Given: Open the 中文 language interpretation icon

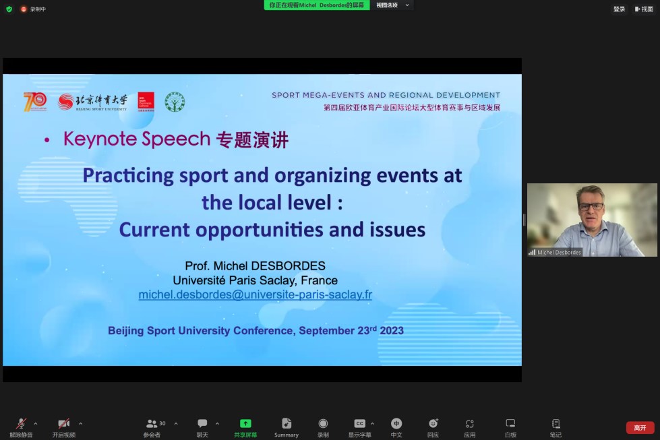Looking at the screenshot, I should pos(396,424).
